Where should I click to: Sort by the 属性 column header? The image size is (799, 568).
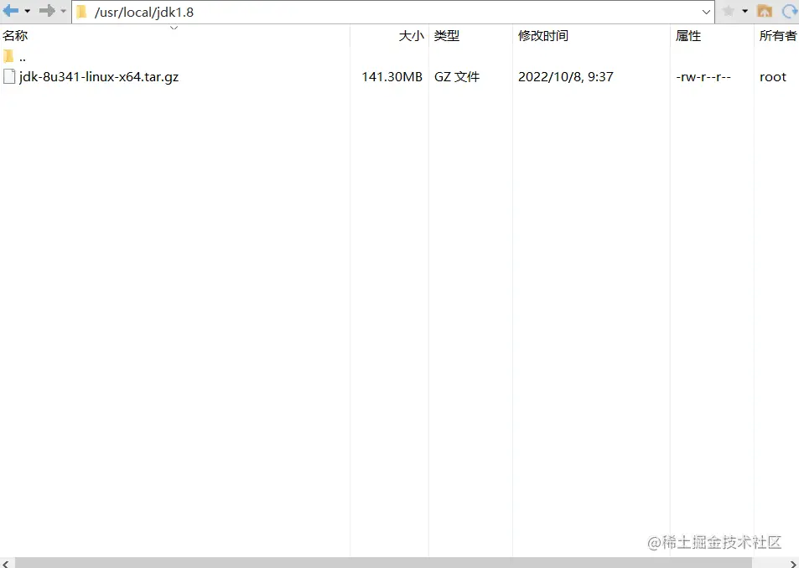[712, 36]
